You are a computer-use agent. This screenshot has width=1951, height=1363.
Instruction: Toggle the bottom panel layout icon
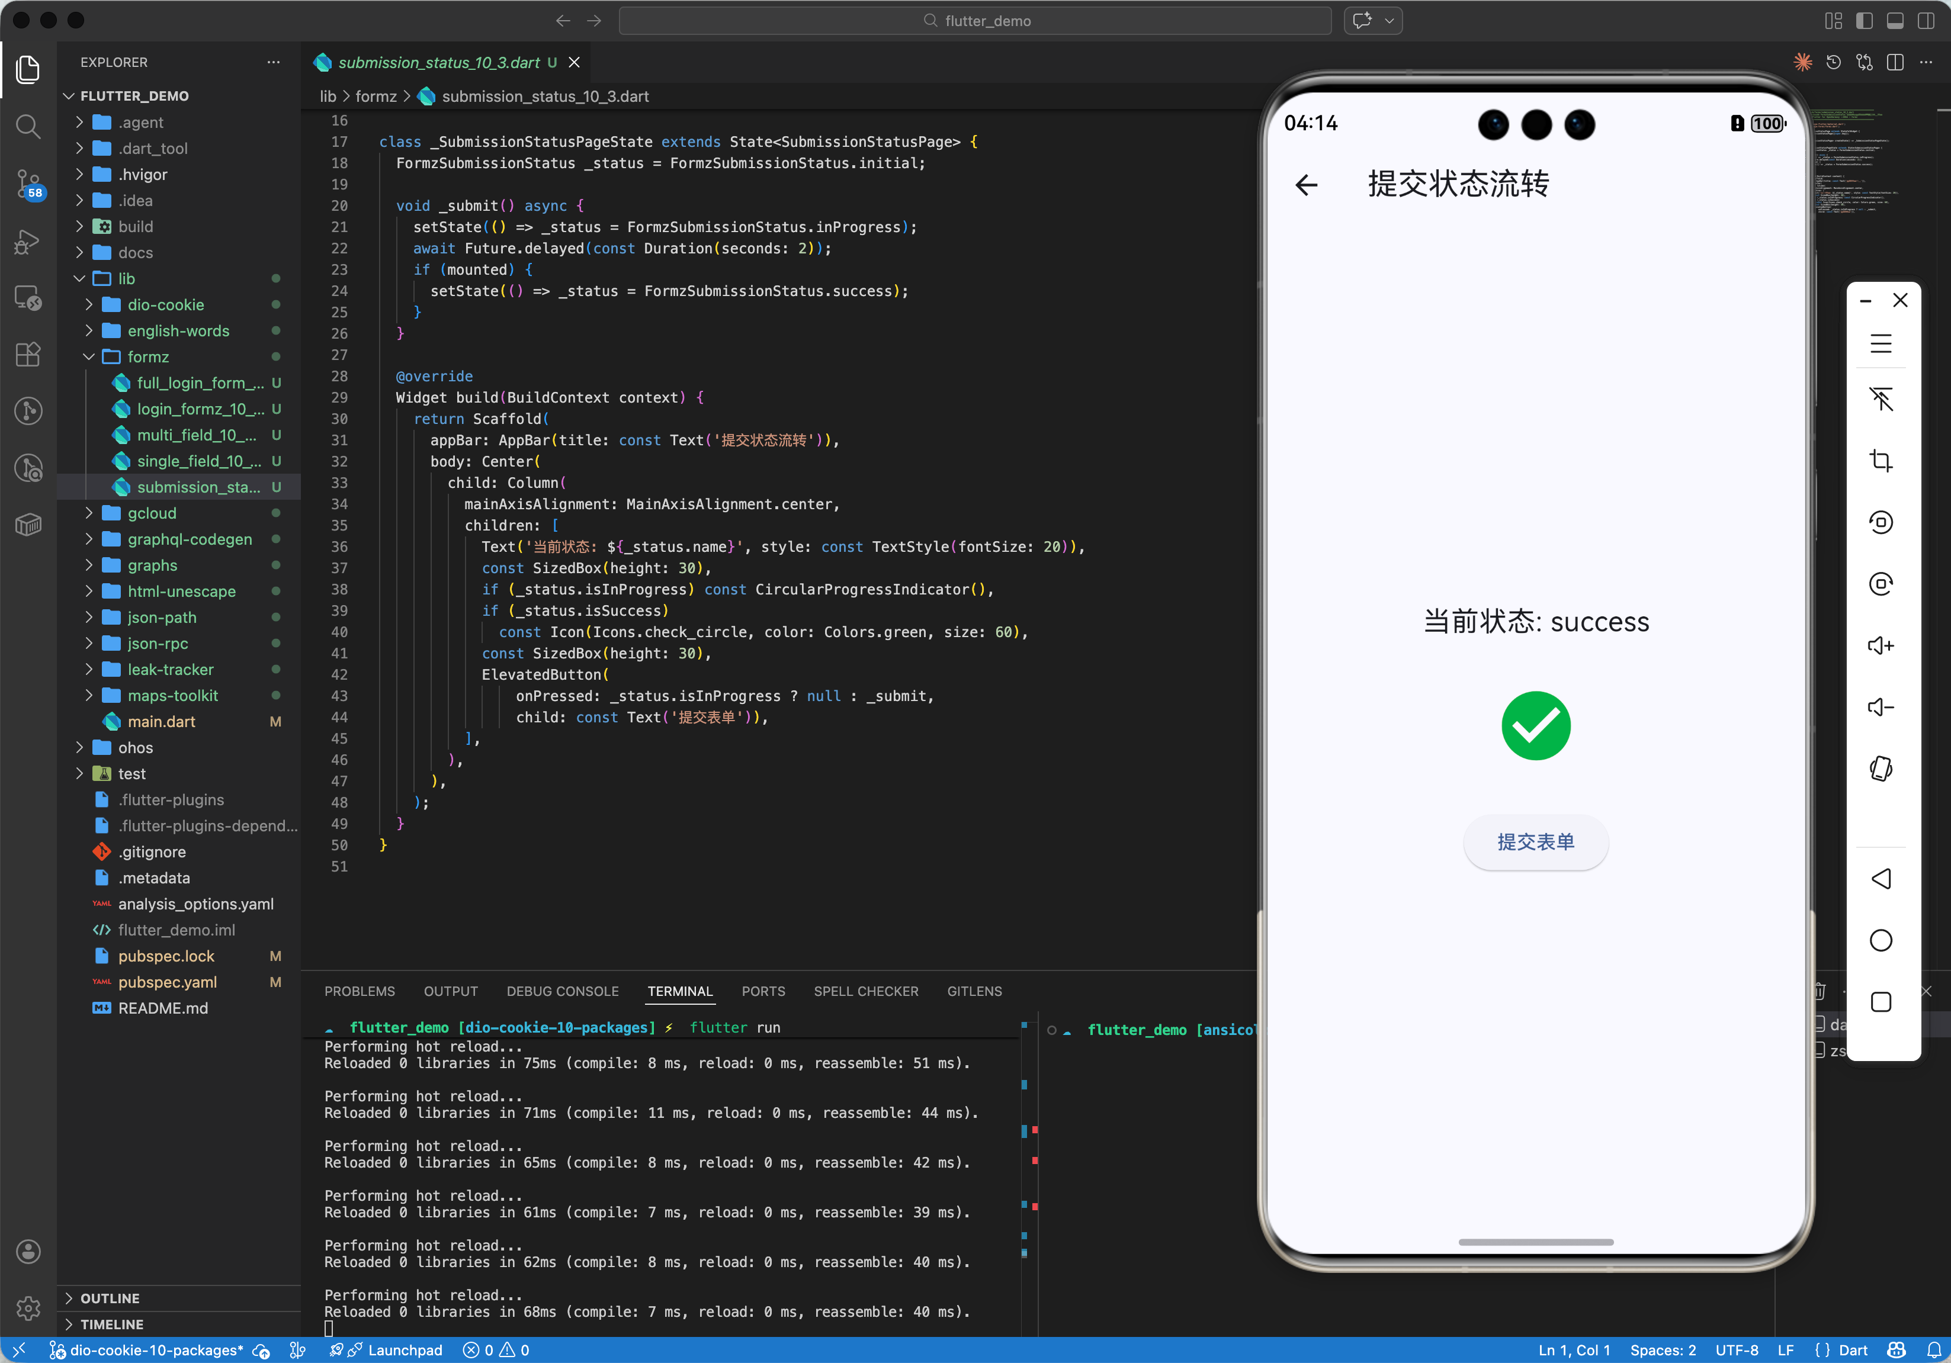1895,20
